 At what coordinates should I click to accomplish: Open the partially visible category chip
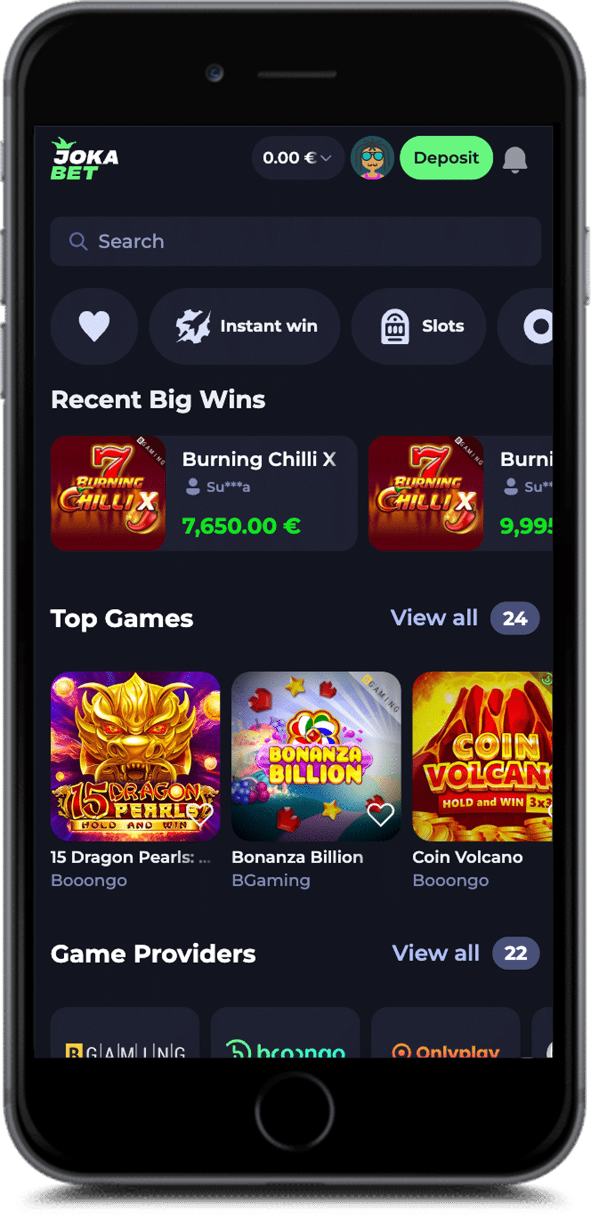point(526,326)
